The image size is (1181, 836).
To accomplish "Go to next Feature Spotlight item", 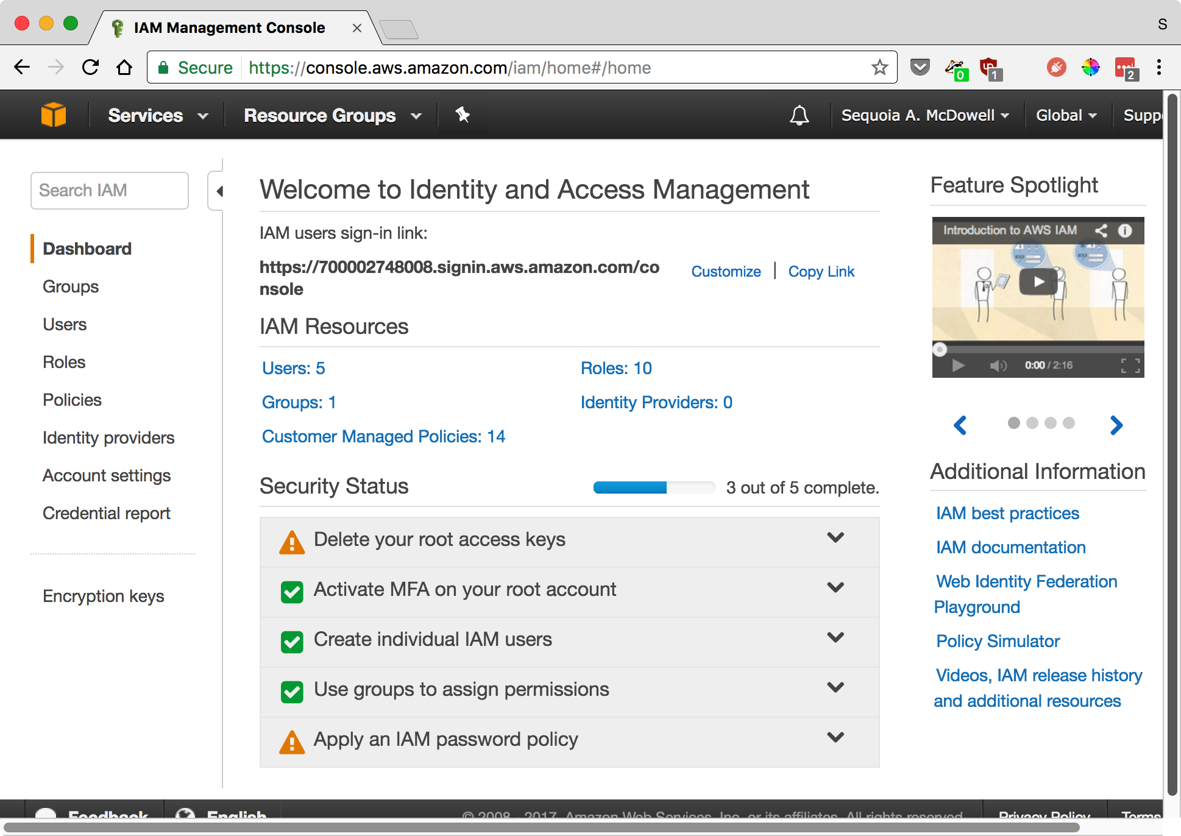I will (x=1116, y=425).
